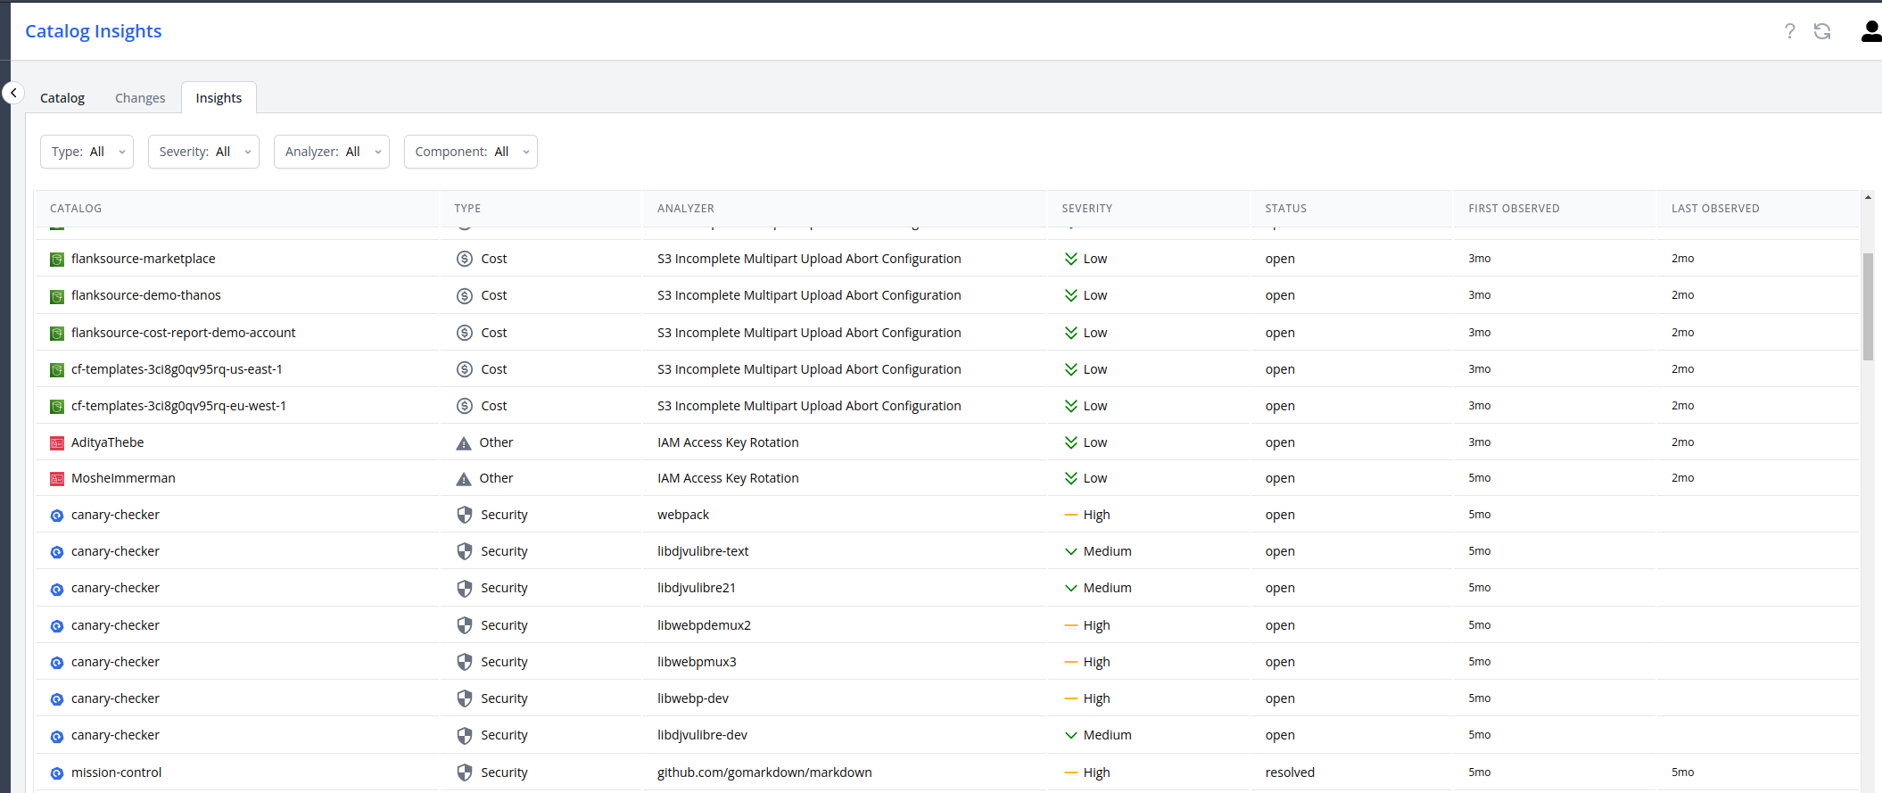
Task: Click the refresh icon in header
Action: 1822,31
